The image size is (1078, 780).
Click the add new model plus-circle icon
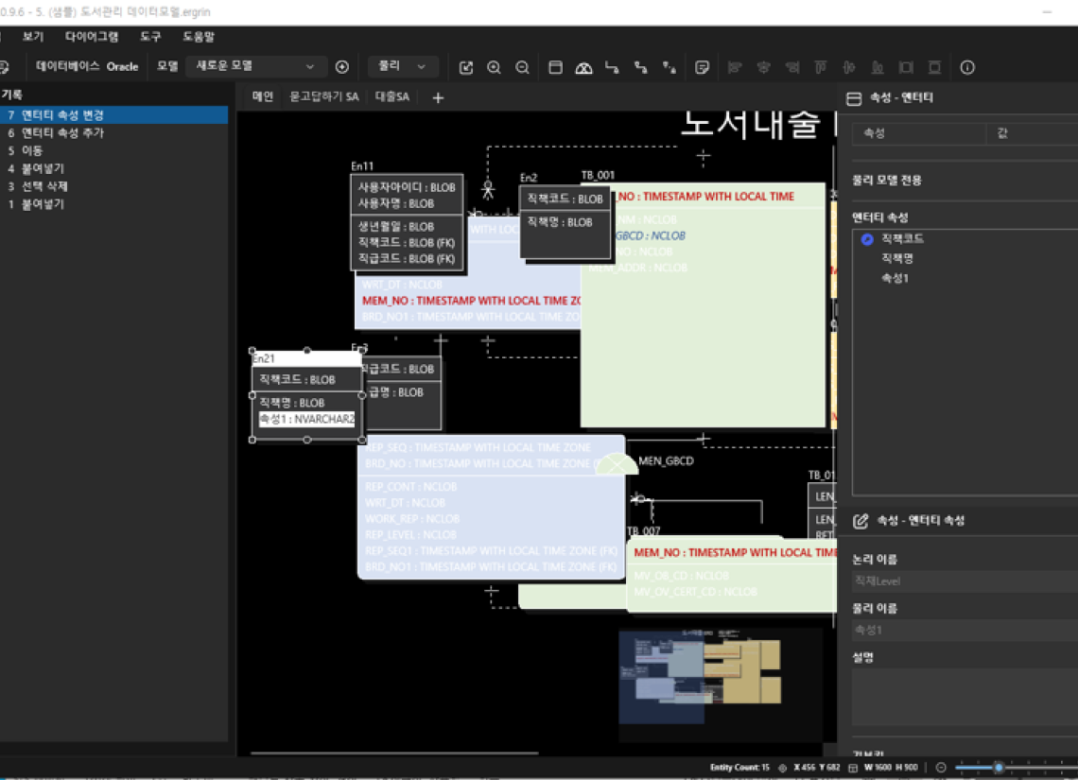(341, 67)
